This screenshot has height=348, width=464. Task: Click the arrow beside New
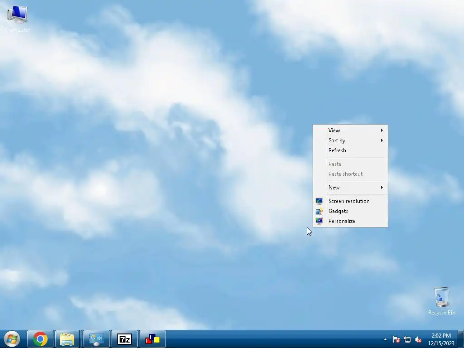(382, 187)
